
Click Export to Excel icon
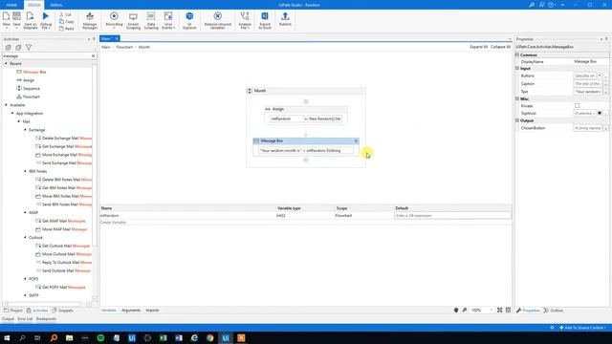(265, 20)
